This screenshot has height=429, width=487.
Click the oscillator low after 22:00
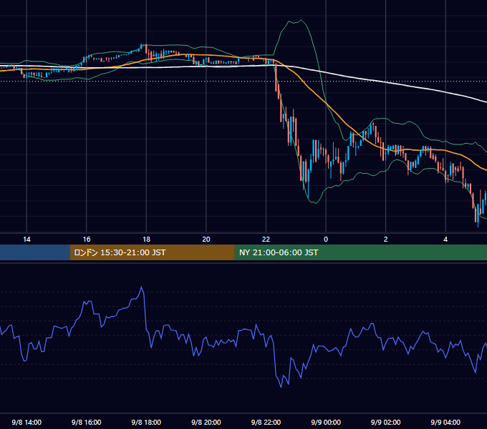(x=281, y=387)
